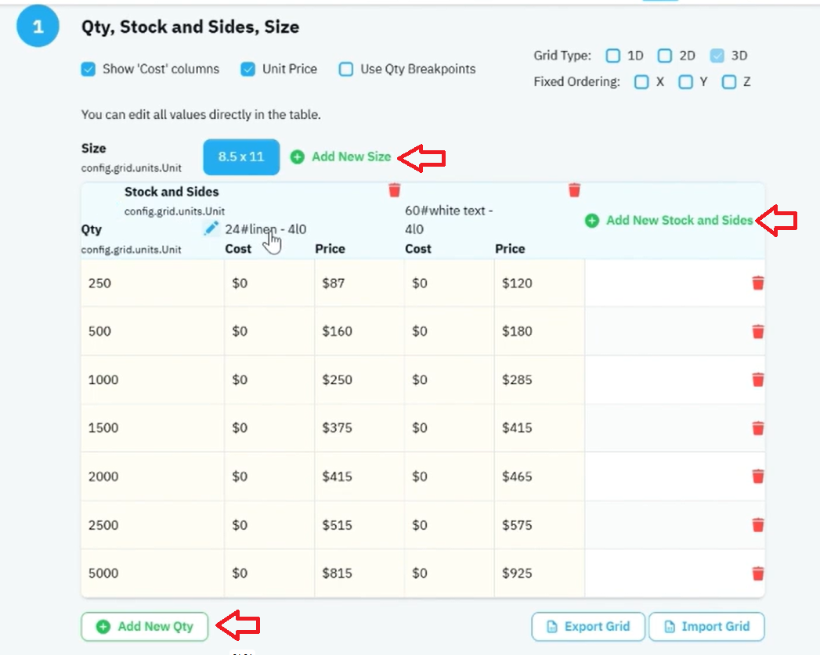
Task: Click Add New Stock and Sides
Action: point(669,221)
